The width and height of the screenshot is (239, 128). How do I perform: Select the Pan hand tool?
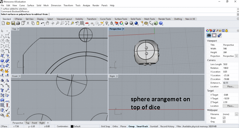point(47,23)
